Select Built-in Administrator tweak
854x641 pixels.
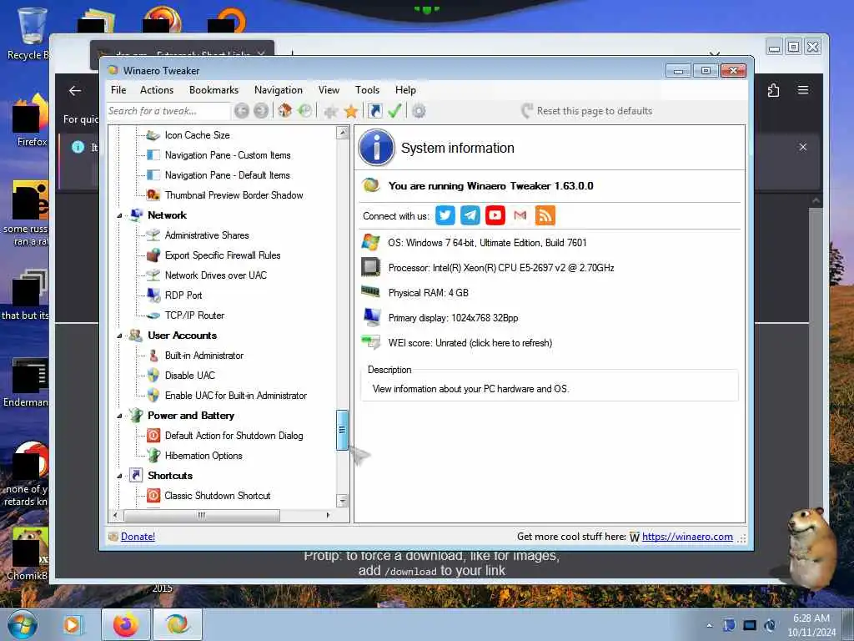click(204, 356)
